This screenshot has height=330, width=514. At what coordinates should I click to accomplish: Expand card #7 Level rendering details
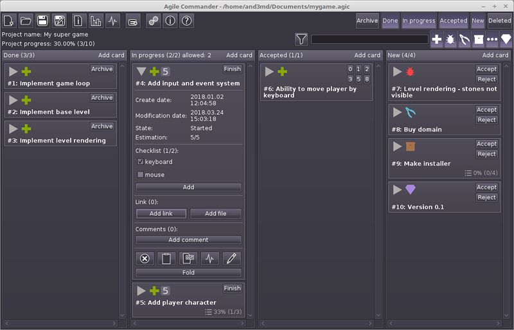[x=397, y=71]
